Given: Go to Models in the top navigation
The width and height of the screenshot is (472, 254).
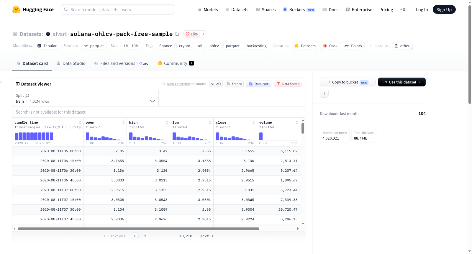Looking at the screenshot, I should click(208, 10).
